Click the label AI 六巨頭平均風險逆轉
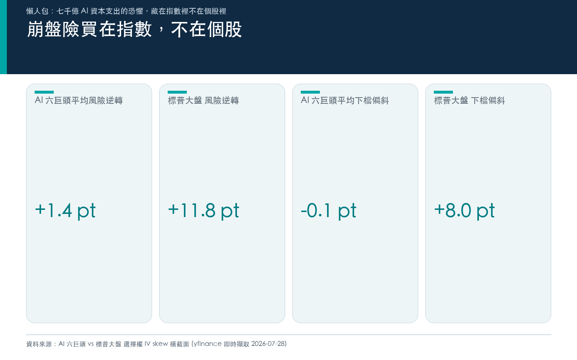 [x=79, y=100]
